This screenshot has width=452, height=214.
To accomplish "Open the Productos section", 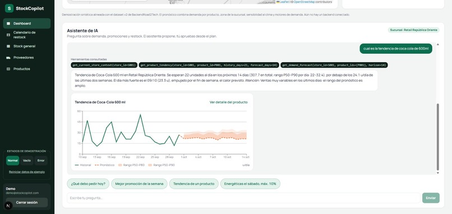I will (x=27, y=69).
